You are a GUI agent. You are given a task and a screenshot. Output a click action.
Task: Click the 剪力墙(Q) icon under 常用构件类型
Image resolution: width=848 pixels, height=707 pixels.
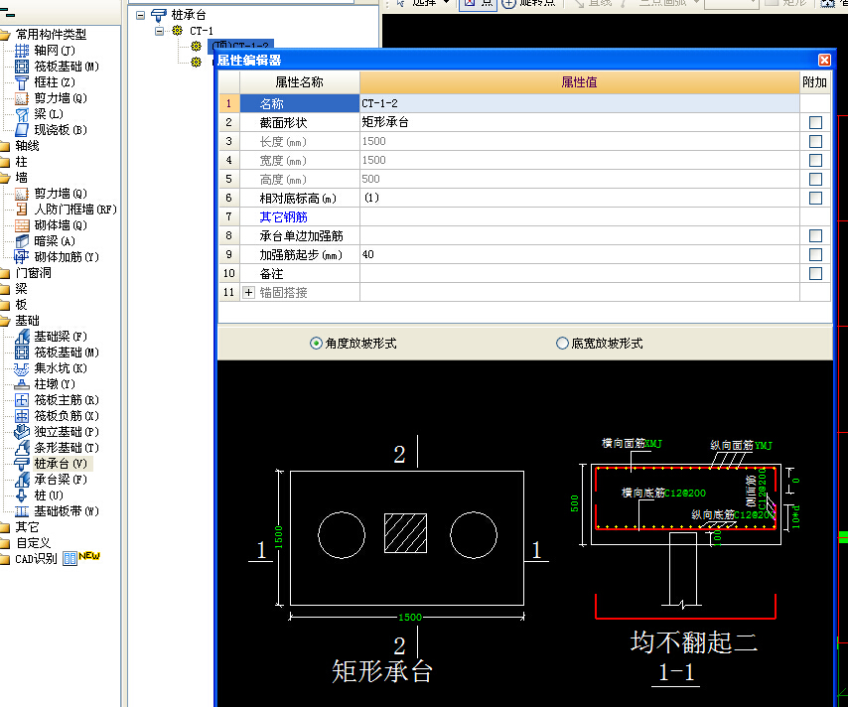[22, 98]
